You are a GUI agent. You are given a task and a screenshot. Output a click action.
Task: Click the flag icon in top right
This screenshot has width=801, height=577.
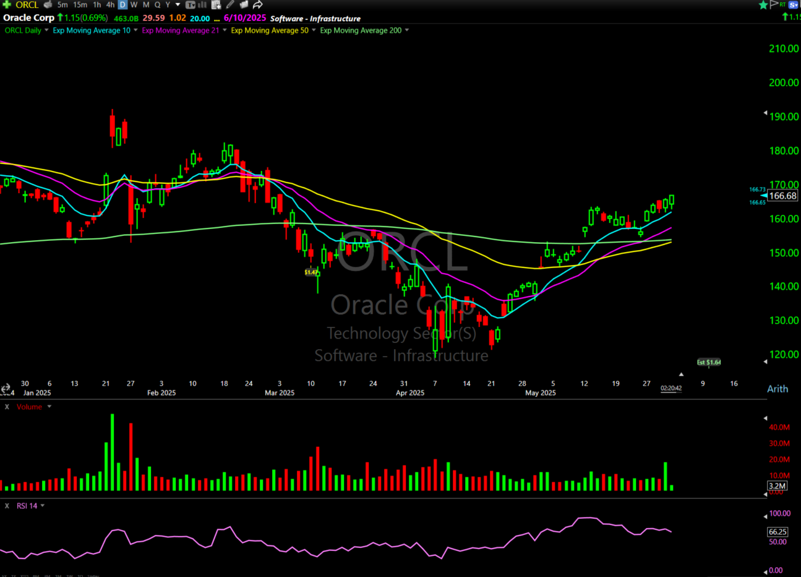[x=774, y=4]
